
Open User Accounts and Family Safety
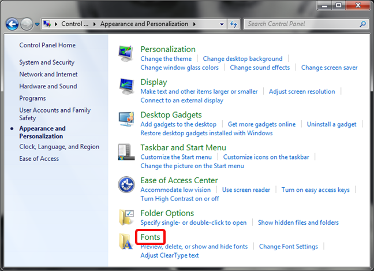coord(55,114)
